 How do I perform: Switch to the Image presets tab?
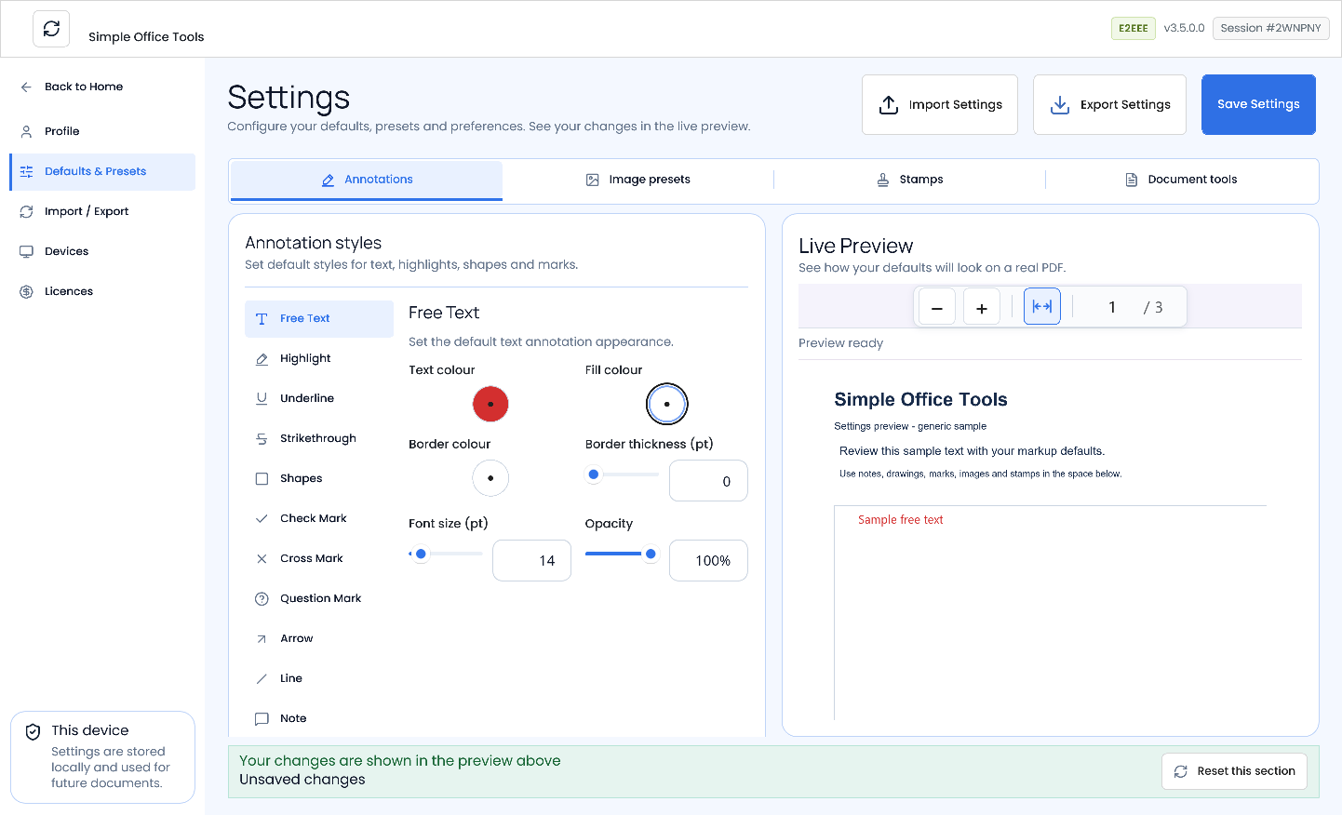637,180
